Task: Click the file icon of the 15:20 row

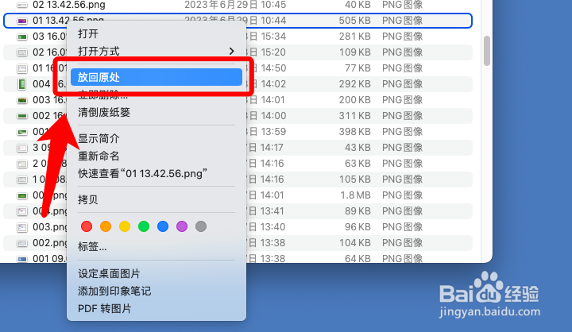Action: (22, 52)
